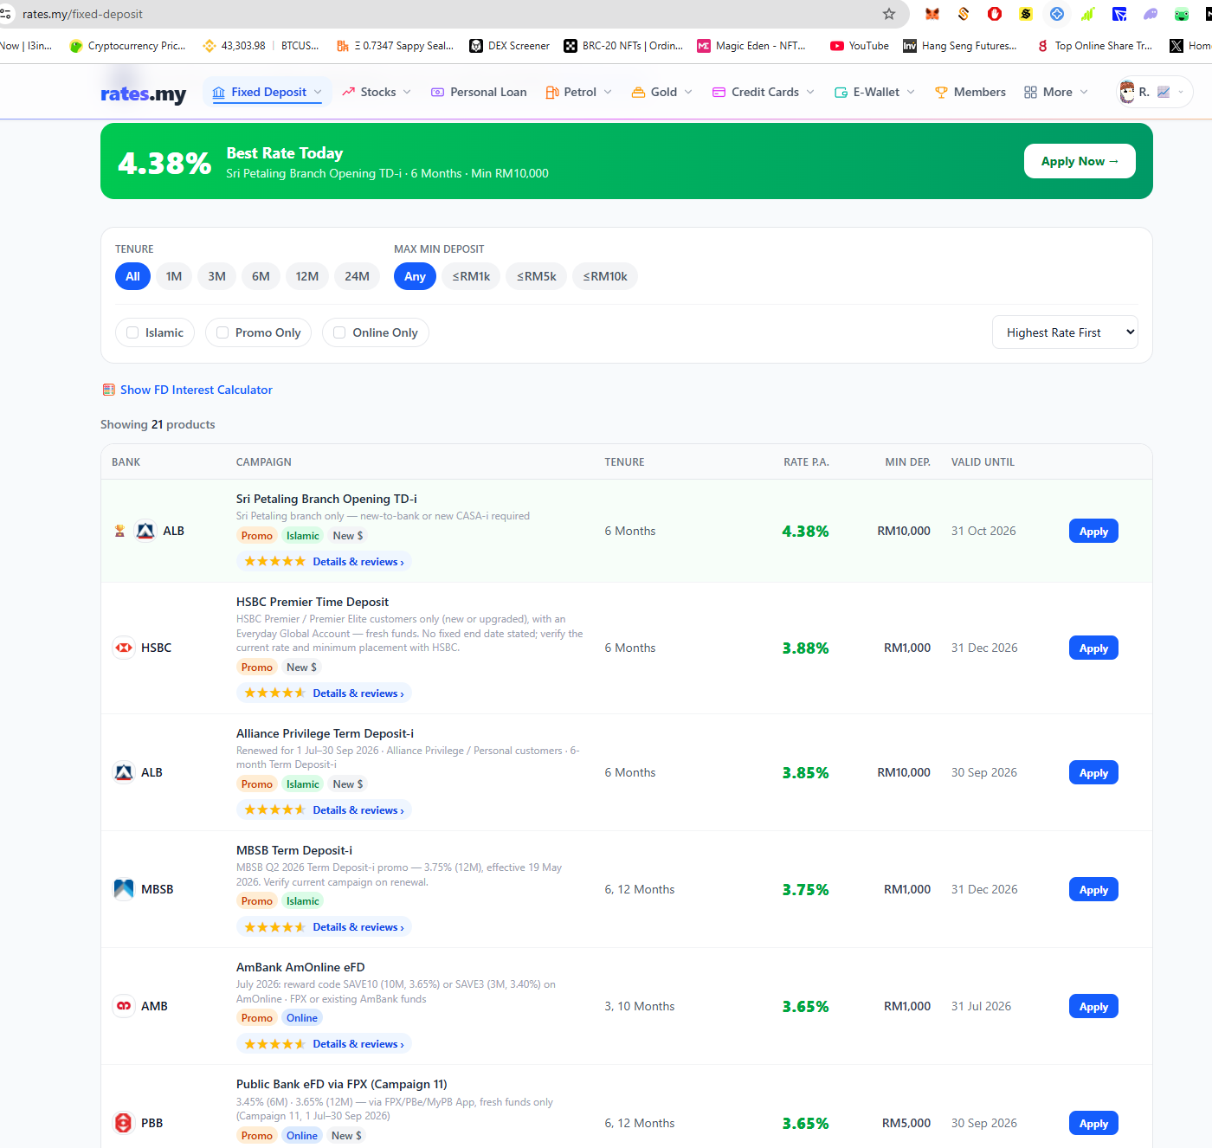Open the DEX Screener bookmark
Viewport: 1212px width, 1148px height.
[510, 46]
